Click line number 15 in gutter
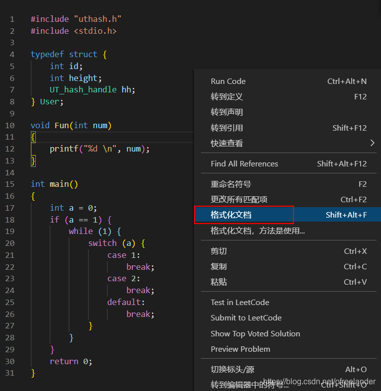 [x=10, y=184]
